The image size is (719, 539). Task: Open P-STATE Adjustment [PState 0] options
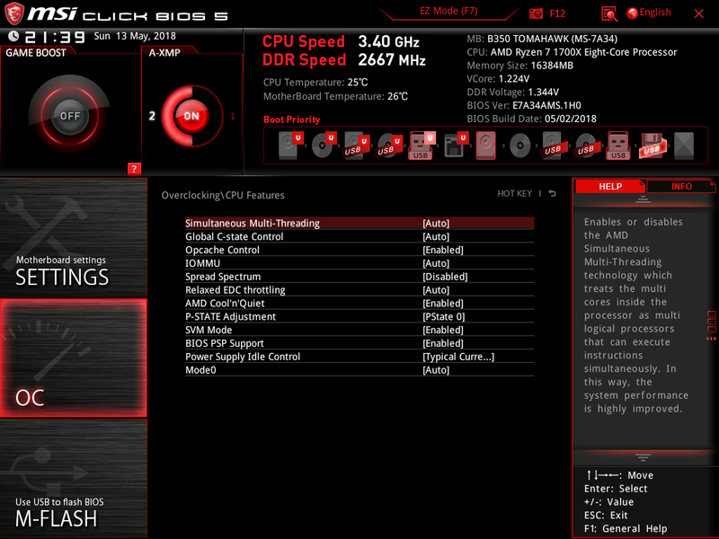coord(444,316)
